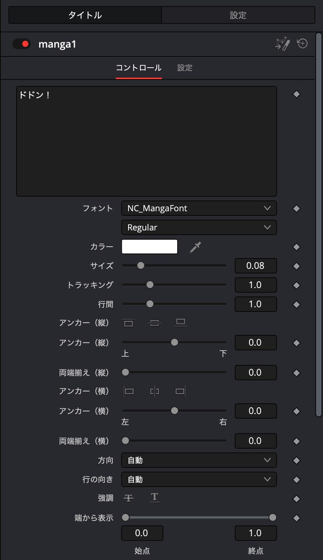Viewport: 323px width, 560px height.
Task: Add keyframe for アンカー（縦） slider
Action: (296, 343)
